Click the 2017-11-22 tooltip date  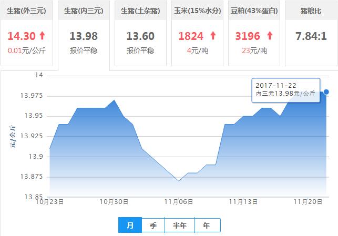tap(275, 86)
